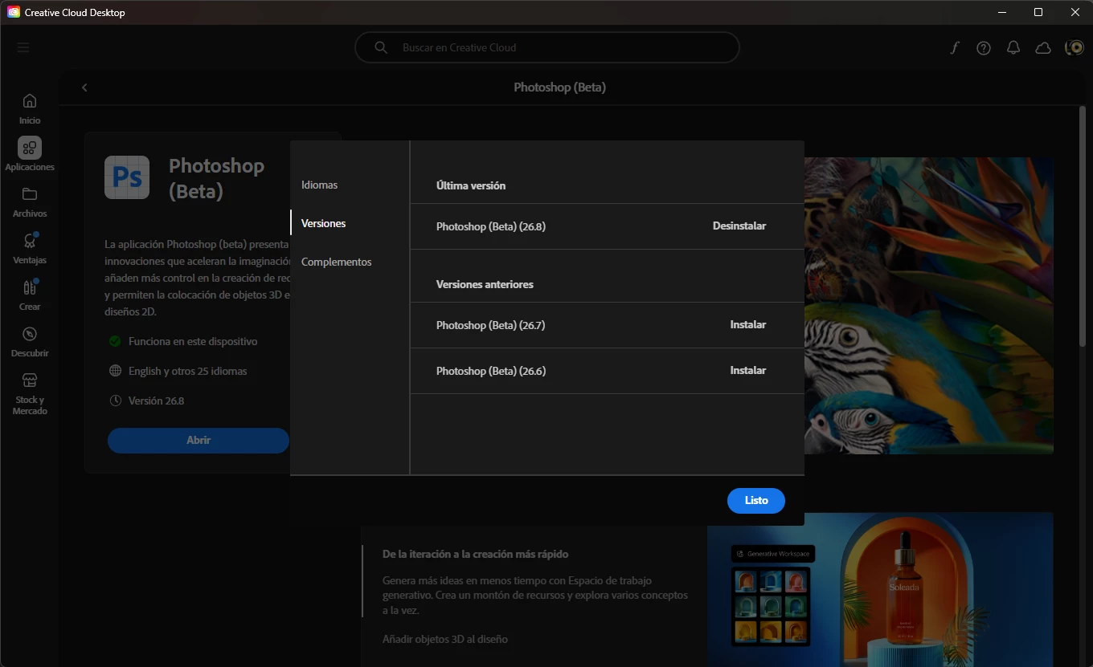
Task: Click Desinstalar for Photoshop (Beta) 26.8
Action: coord(739,226)
